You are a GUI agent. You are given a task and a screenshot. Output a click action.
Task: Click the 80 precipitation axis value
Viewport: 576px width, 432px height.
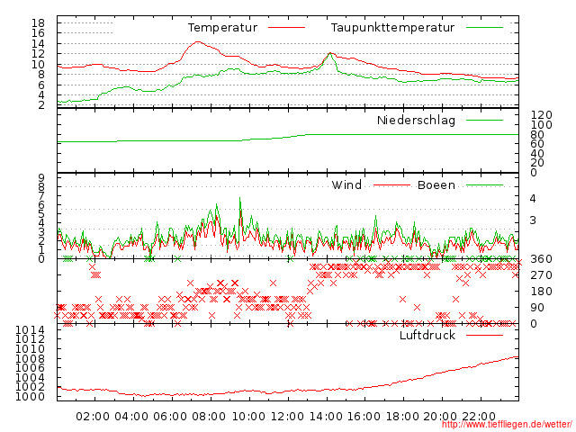pyautogui.click(x=537, y=134)
